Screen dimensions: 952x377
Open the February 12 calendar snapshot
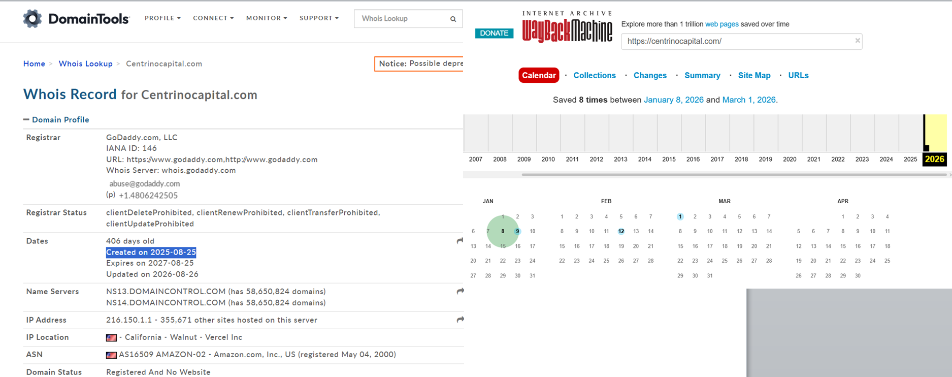[x=621, y=231]
